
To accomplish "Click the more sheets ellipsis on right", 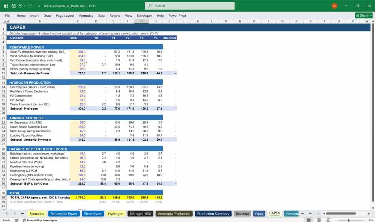I will [x=302, y=213].
